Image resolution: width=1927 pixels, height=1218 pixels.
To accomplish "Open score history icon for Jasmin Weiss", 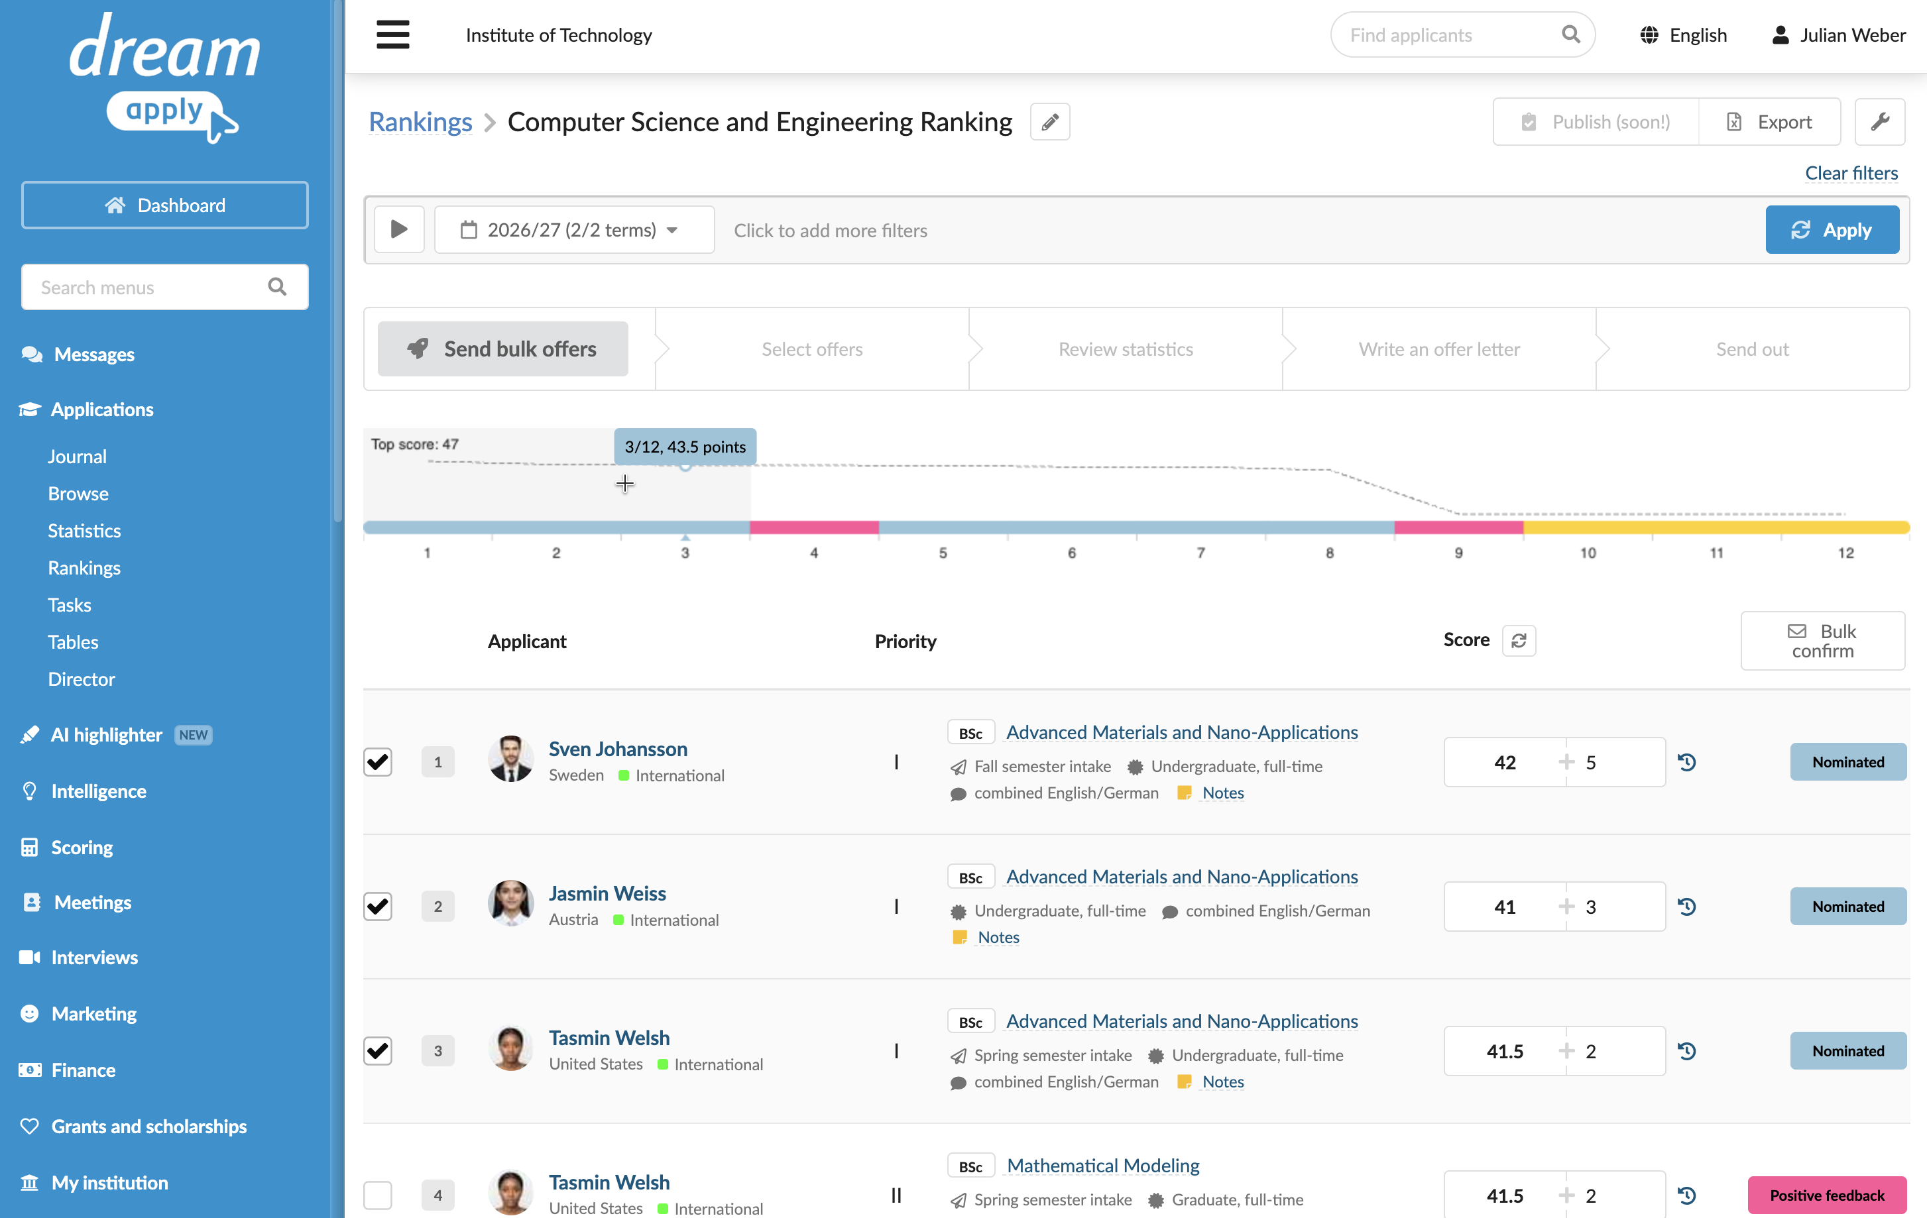I will (x=1687, y=907).
